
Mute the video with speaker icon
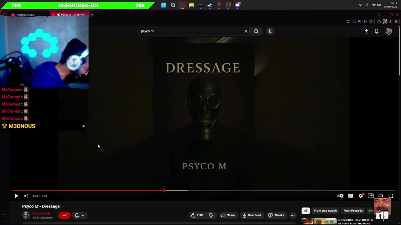point(26,196)
